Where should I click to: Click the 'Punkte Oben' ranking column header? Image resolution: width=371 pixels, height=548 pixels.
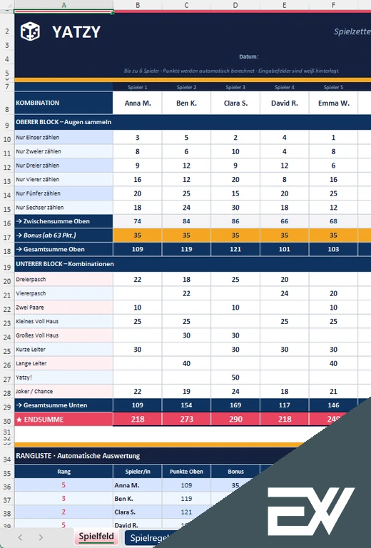tap(186, 472)
